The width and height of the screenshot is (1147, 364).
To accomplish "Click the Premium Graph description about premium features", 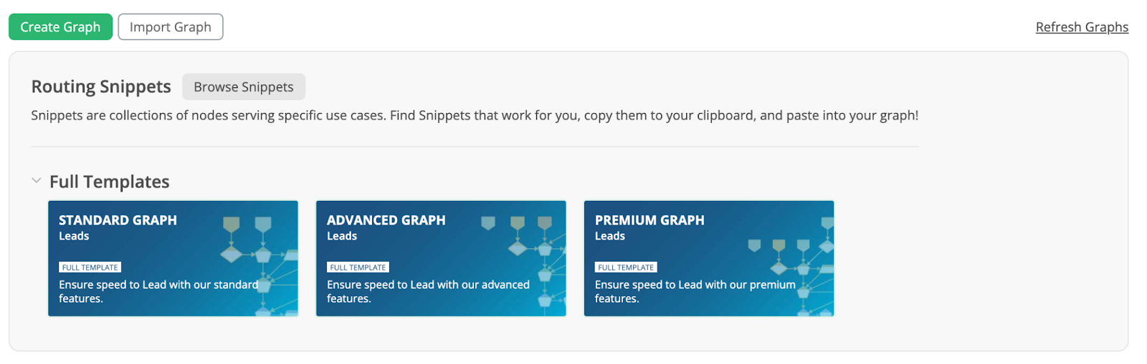I will (695, 291).
